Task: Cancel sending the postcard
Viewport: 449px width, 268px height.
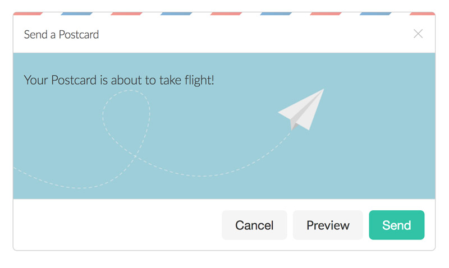Action: 254,225
